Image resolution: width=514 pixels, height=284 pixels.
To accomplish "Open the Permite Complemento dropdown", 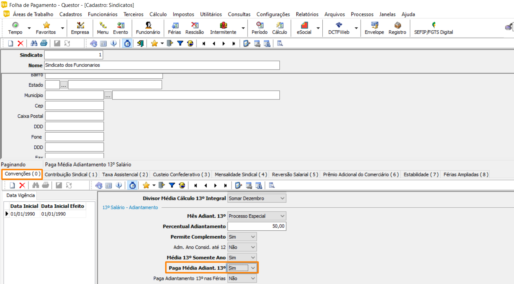I will (x=253, y=237).
